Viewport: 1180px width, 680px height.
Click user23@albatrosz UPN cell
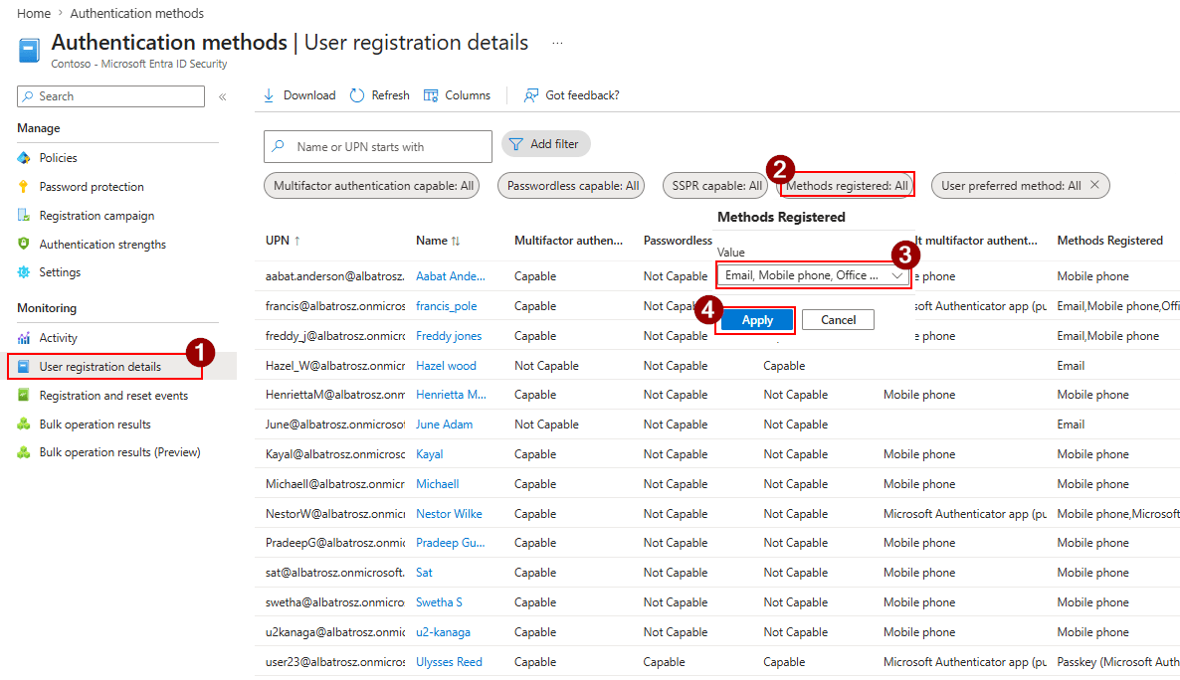(x=335, y=662)
